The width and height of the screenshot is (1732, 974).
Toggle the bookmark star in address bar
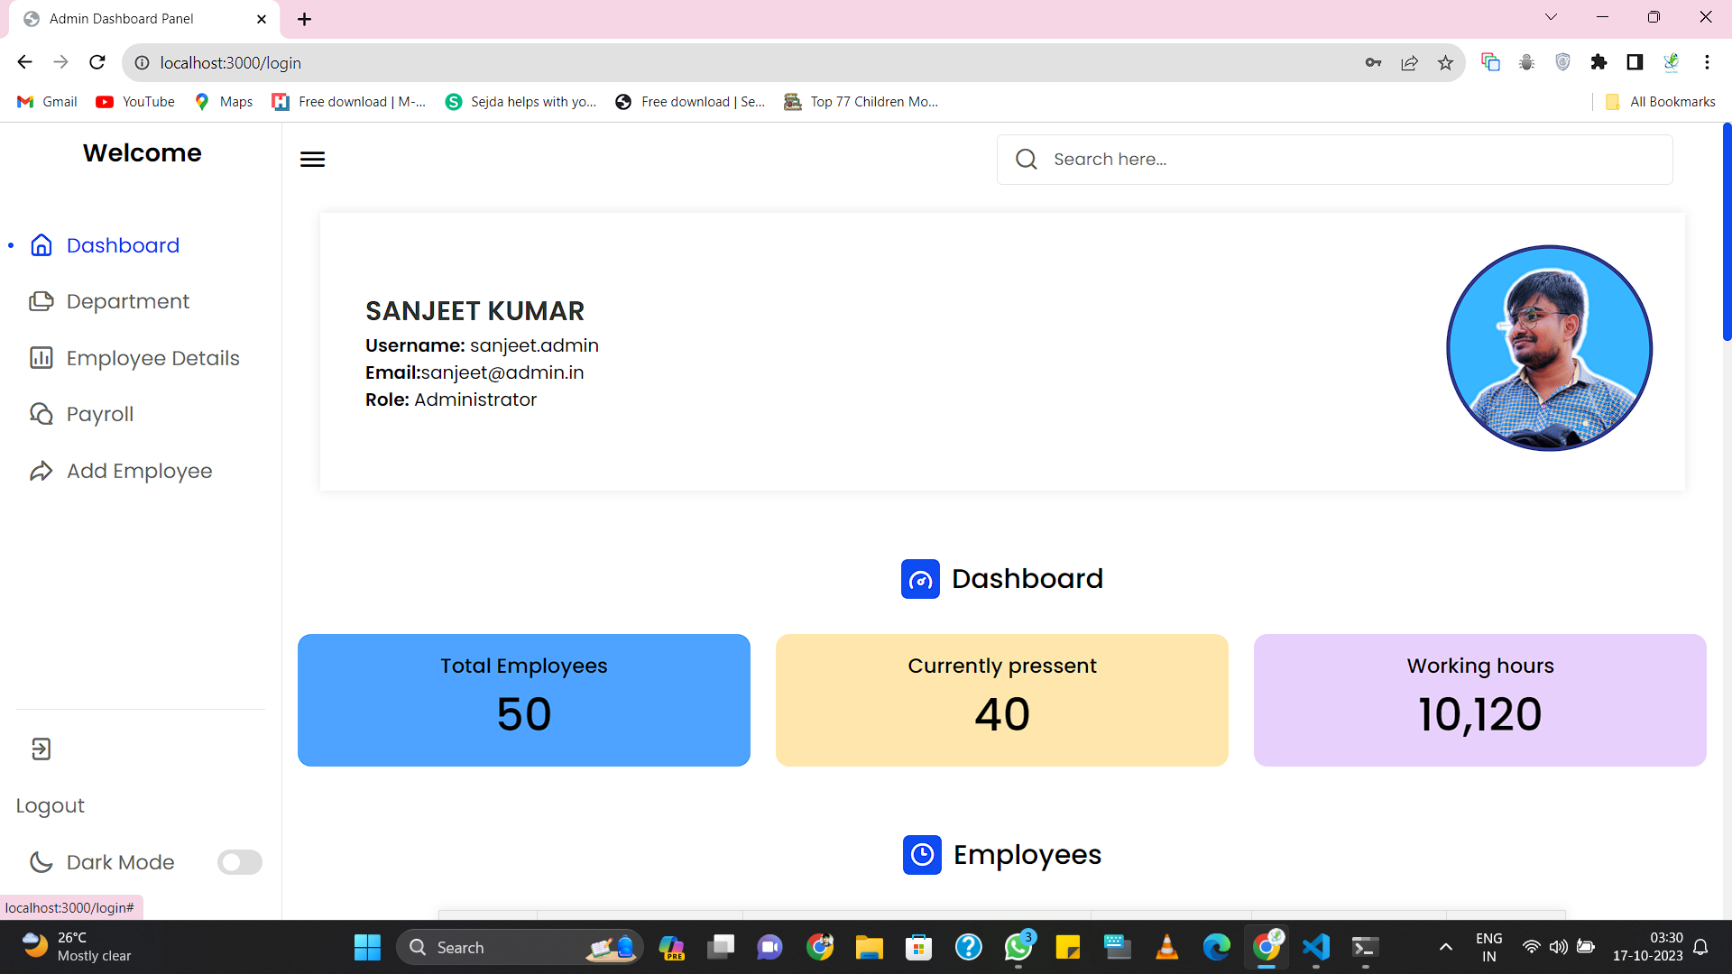(1445, 62)
